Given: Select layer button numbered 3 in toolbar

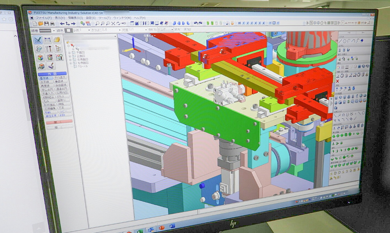Looking at the screenshot, I should click(x=252, y=23).
